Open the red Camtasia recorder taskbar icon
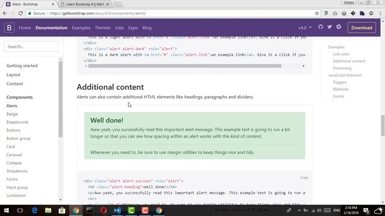 pyautogui.click(x=145, y=211)
